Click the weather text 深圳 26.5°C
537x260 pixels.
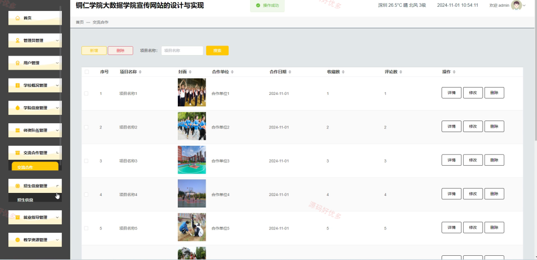tap(390, 5)
